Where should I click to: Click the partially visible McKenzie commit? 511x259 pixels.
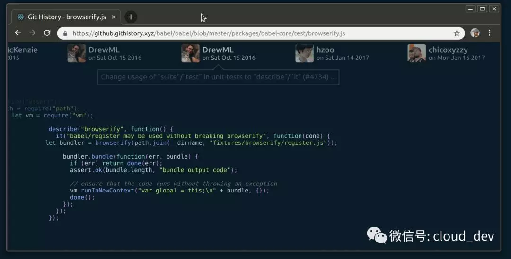[22, 53]
